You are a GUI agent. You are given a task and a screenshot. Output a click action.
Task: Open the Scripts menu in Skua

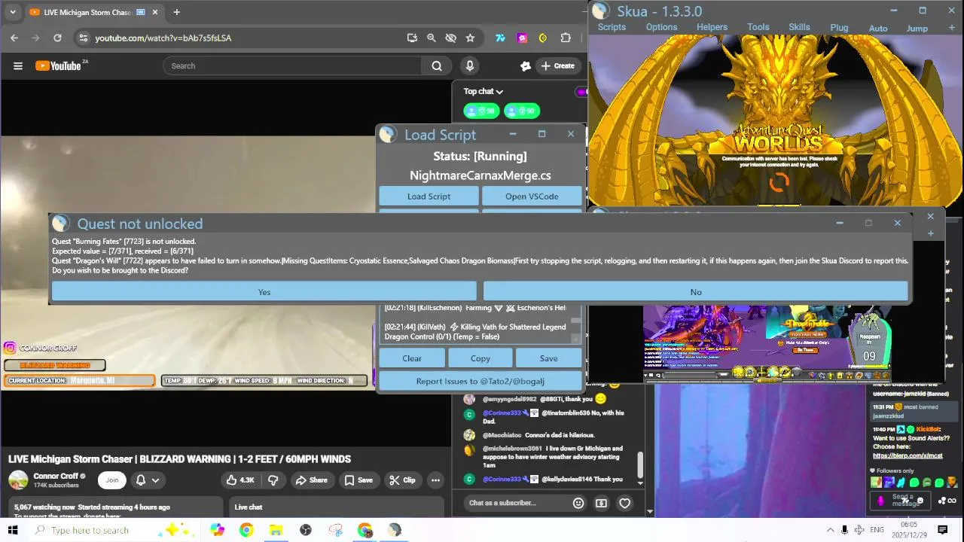point(612,27)
